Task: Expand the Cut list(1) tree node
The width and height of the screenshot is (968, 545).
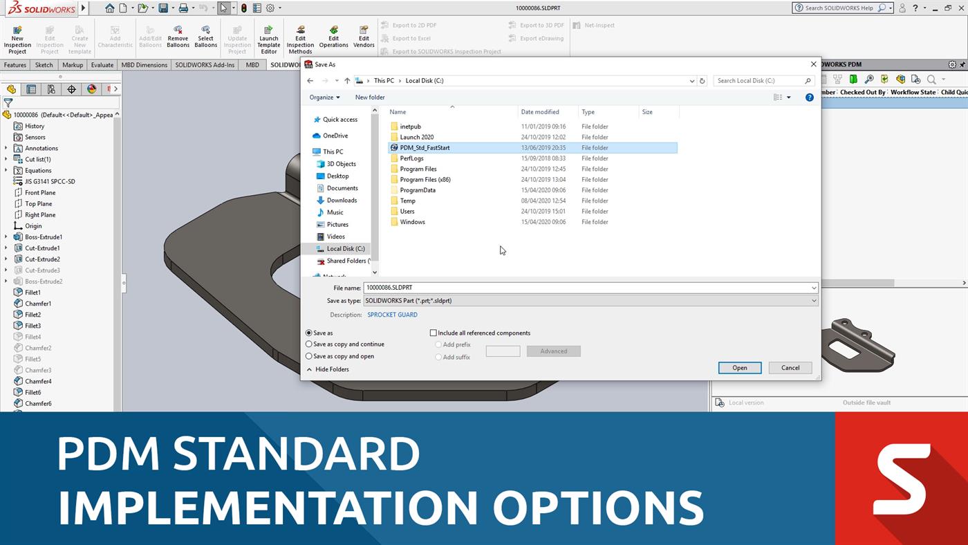Action: (7, 159)
